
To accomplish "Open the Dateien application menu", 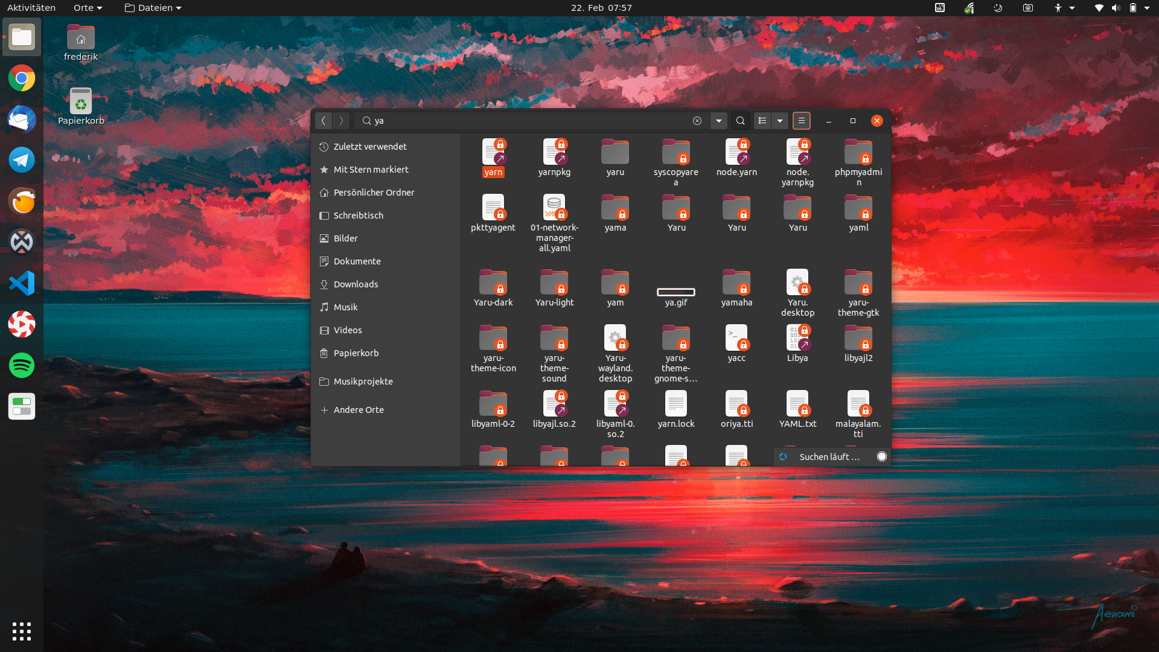I will pyautogui.click(x=153, y=8).
